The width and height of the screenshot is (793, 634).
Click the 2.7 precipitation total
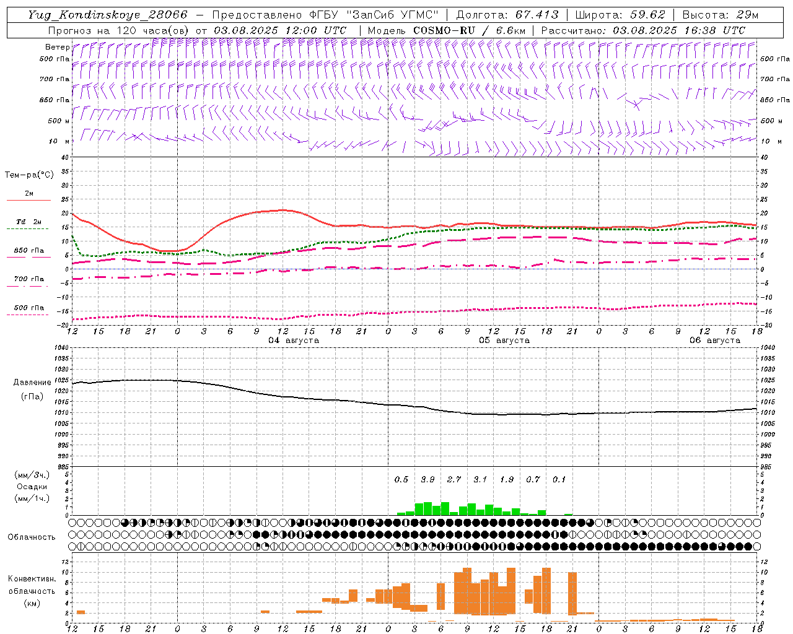pyautogui.click(x=454, y=479)
